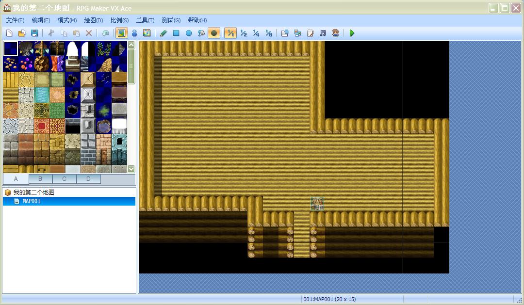Open the Sound Test music note icon

pyautogui.click(x=323, y=33)
